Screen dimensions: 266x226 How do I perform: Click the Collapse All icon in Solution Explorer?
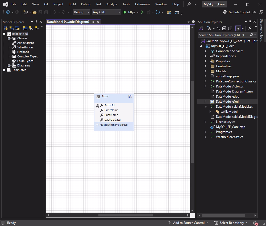click(x=224, y=28)
